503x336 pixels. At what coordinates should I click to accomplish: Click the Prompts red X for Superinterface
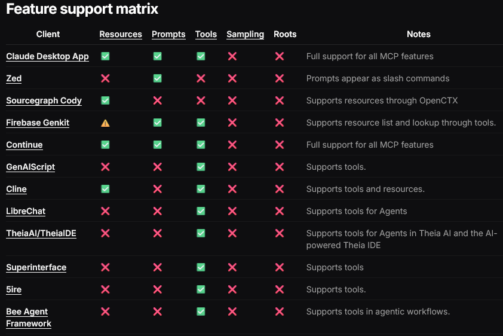click(x=158, y=267)
